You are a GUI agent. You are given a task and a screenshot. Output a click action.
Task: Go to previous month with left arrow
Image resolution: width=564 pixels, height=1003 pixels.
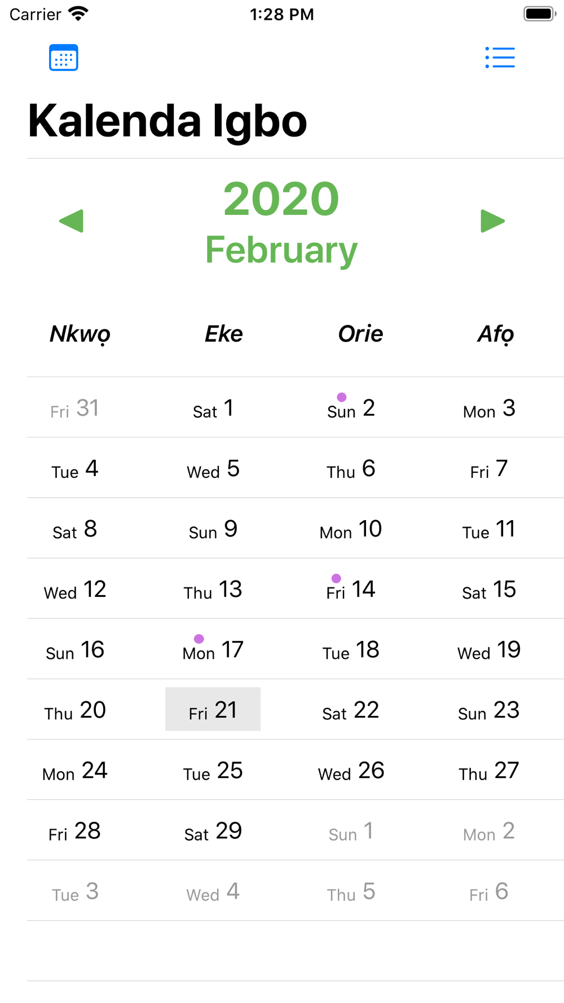(x=72, y=221)
